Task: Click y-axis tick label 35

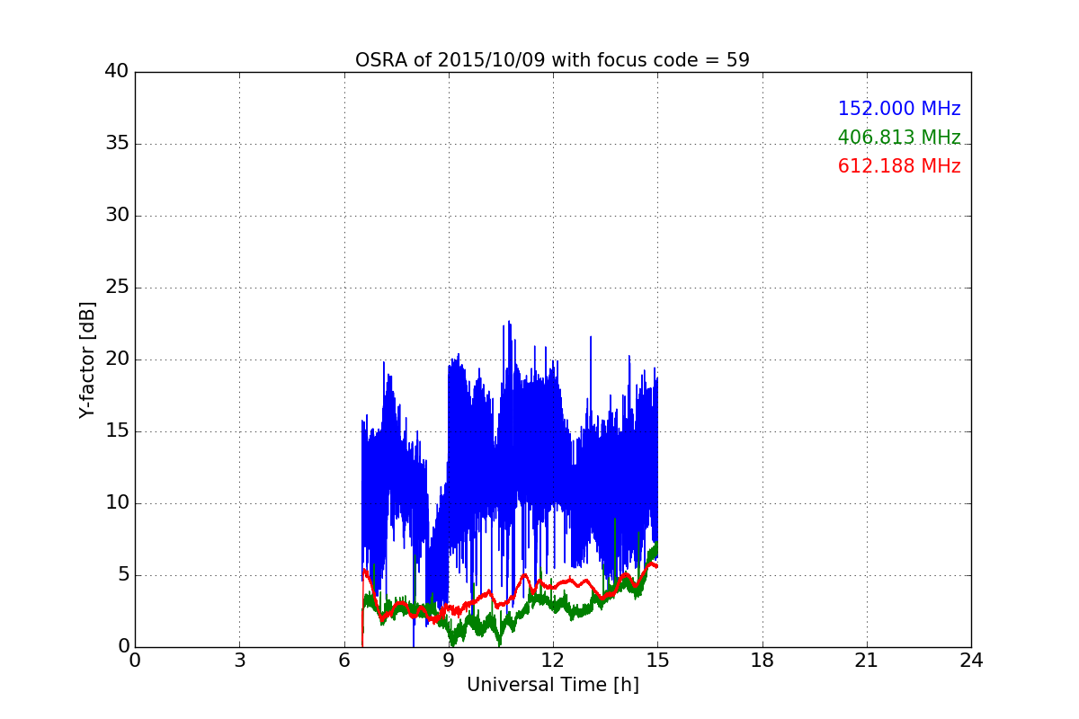Action: pos(117,144)
